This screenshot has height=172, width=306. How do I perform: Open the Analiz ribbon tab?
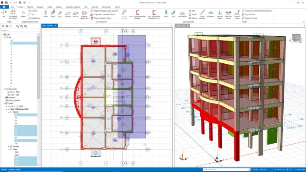click(50, 7)
